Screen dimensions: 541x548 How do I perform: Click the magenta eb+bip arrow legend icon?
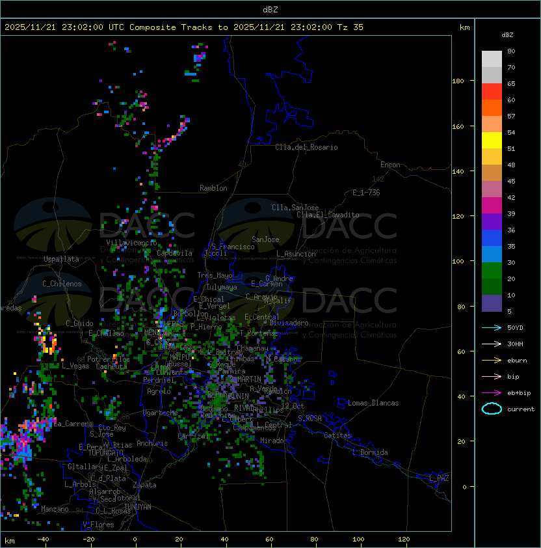click(x=492, y=393)
